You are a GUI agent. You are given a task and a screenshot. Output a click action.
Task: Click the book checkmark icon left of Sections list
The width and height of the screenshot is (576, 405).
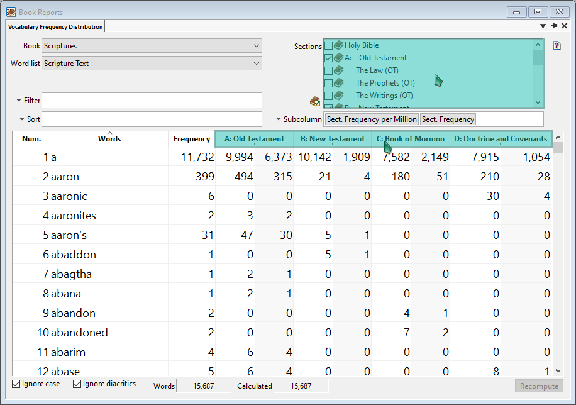(x=315, y=101)
